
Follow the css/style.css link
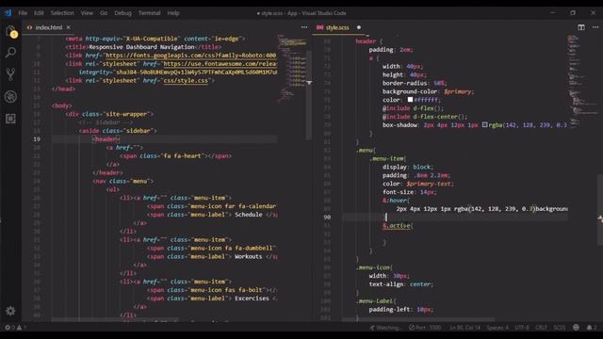pyautogui.click(x=186, y=81)
